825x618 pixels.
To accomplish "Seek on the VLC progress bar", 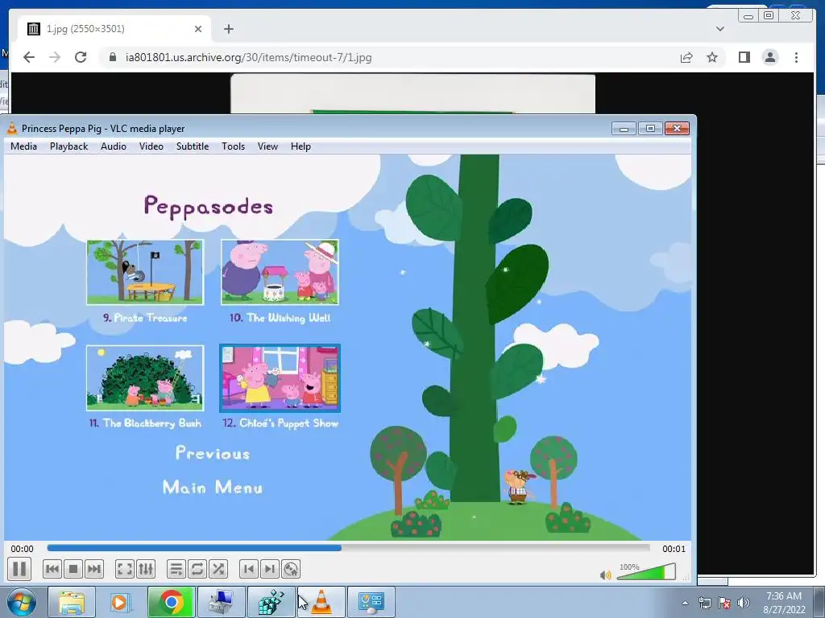I will point(348,547).
